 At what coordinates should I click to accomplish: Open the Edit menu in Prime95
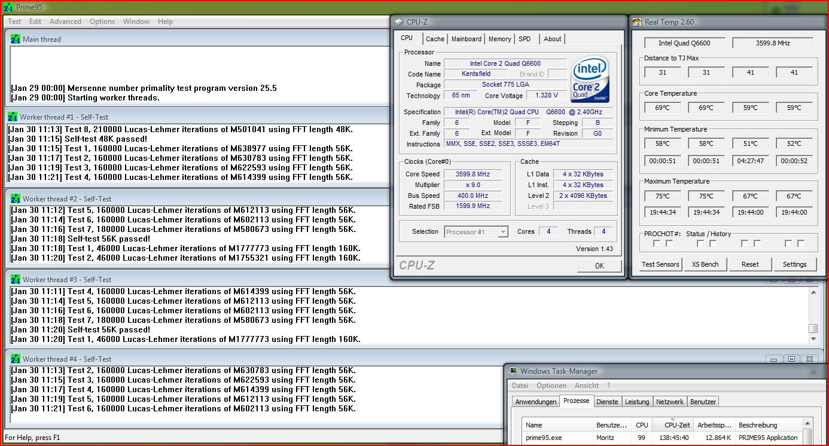click(35, 22)
